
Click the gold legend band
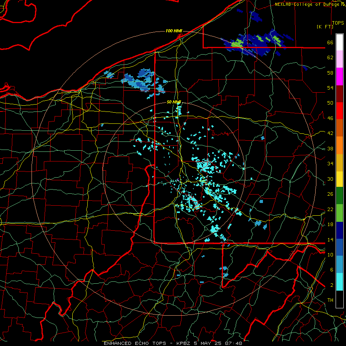tap(339, 163)
